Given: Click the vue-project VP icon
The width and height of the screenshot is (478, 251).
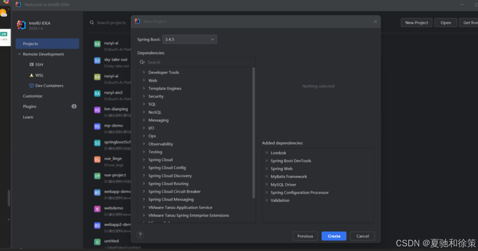Looking at the screenshot, I should (97, 176).
